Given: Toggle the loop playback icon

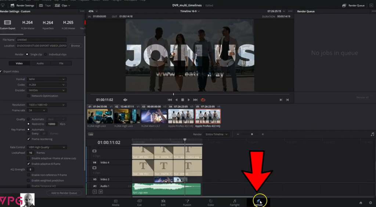Looking at the screenshot, I should click(x=203, y=100).
